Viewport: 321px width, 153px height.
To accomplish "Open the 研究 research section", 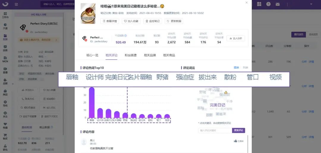I will coord(5,148).
